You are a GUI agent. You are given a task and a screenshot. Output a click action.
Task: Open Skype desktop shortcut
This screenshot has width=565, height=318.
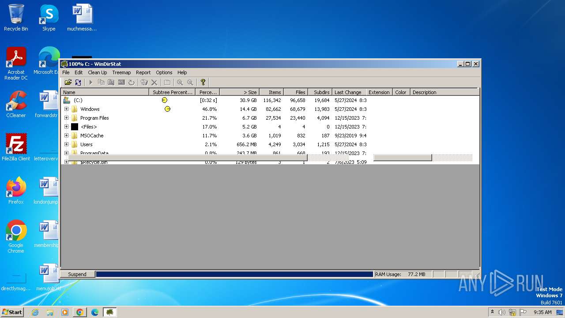[x=49, y=18]
